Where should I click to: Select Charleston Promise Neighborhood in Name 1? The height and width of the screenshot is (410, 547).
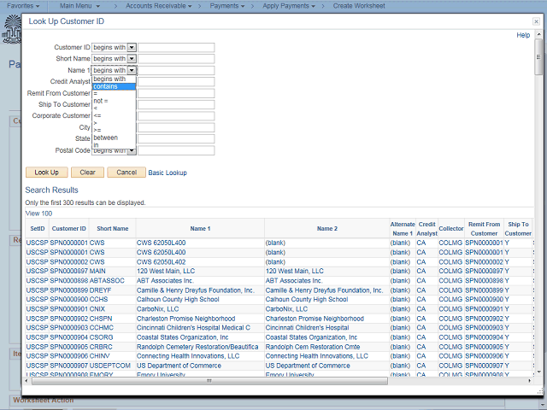186,319
